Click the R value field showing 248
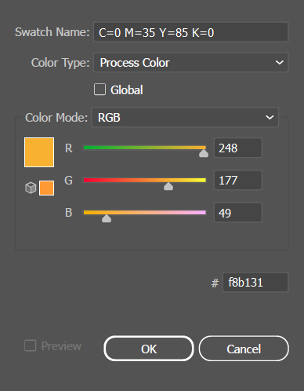 [x=237, y=148]
